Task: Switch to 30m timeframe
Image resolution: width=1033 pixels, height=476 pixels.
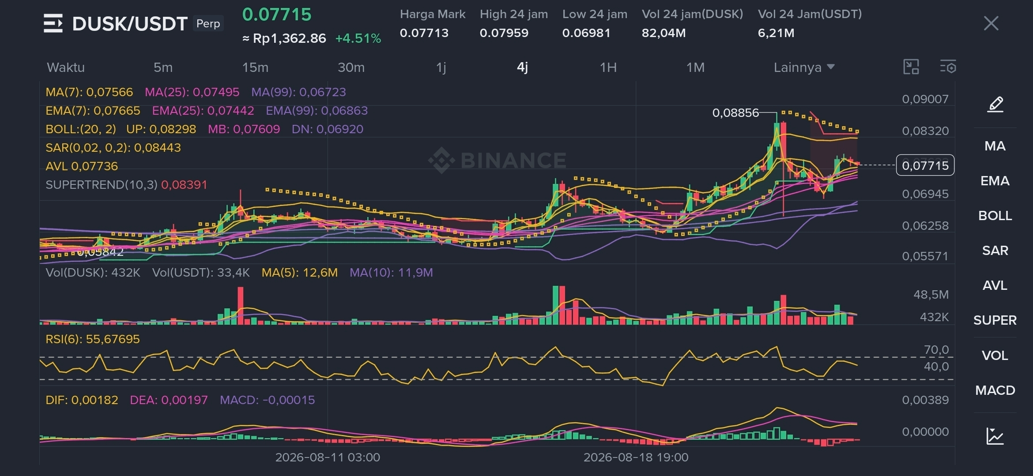Action: pos(351,67)
